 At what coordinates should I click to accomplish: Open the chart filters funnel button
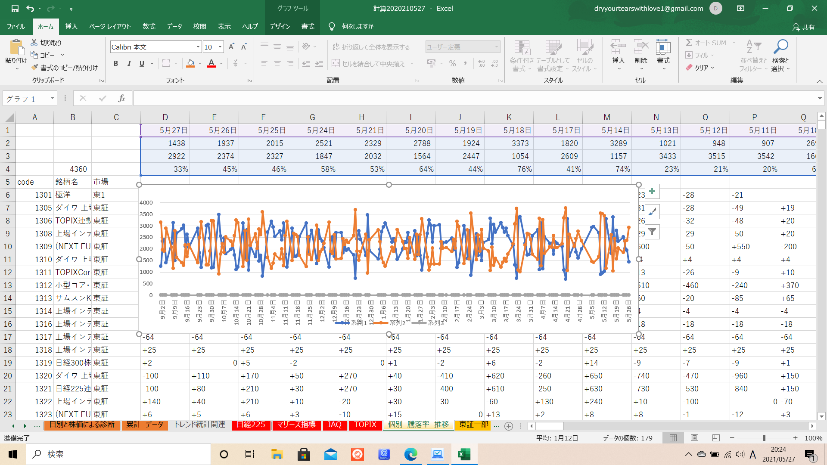(652, 232)
